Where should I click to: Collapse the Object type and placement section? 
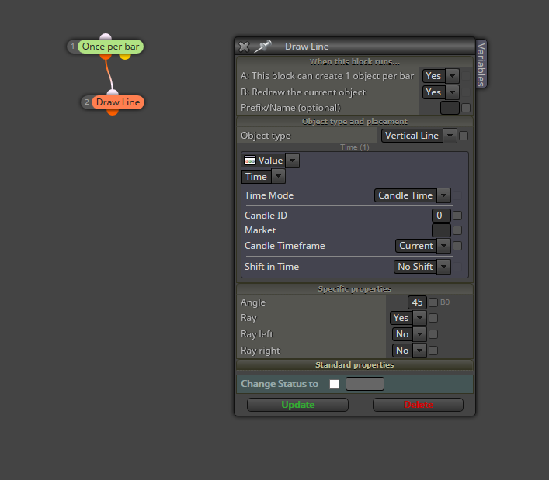coord(355,122)
